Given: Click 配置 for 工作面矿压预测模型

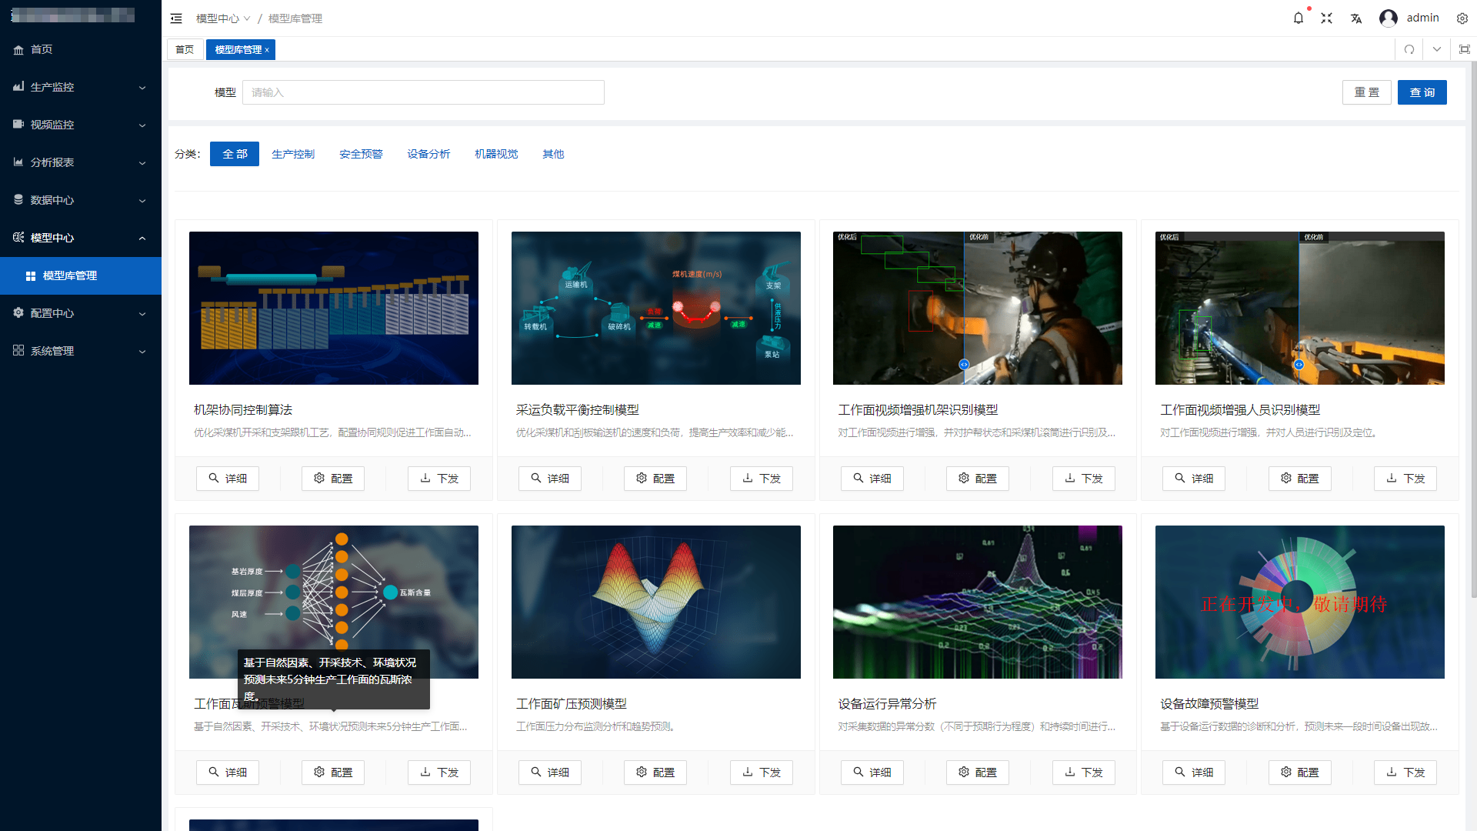Looking at the screenshot, I should (655, 773).
